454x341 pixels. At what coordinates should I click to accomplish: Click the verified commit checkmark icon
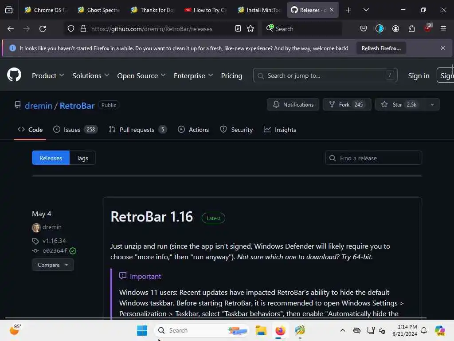click(73, 251)
